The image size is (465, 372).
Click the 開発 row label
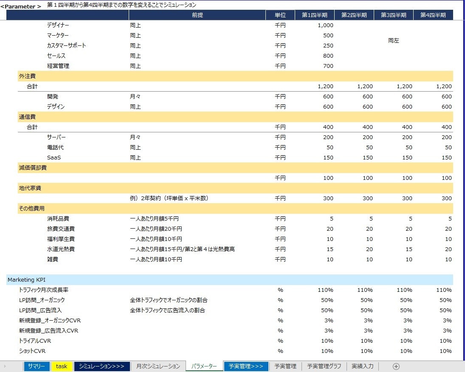(53, 97)
